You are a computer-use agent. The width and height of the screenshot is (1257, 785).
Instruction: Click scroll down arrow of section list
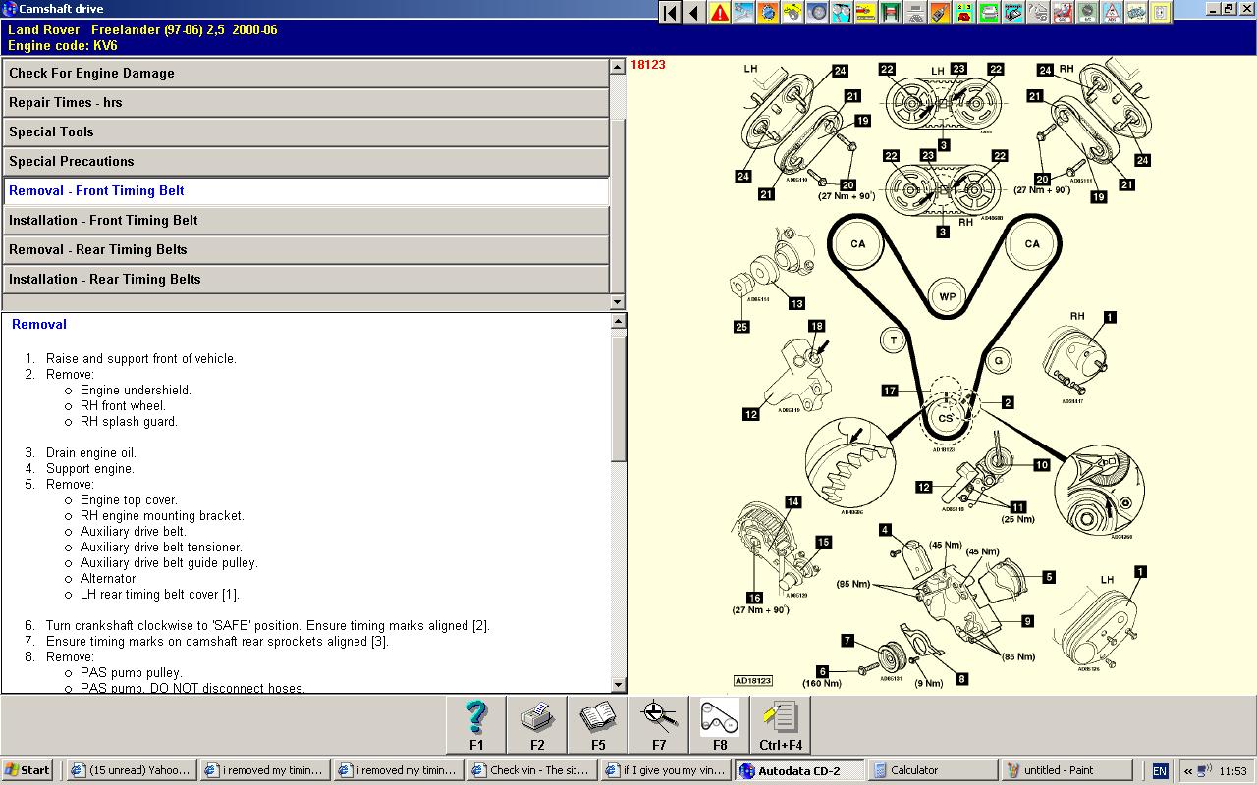coord(618,302)
